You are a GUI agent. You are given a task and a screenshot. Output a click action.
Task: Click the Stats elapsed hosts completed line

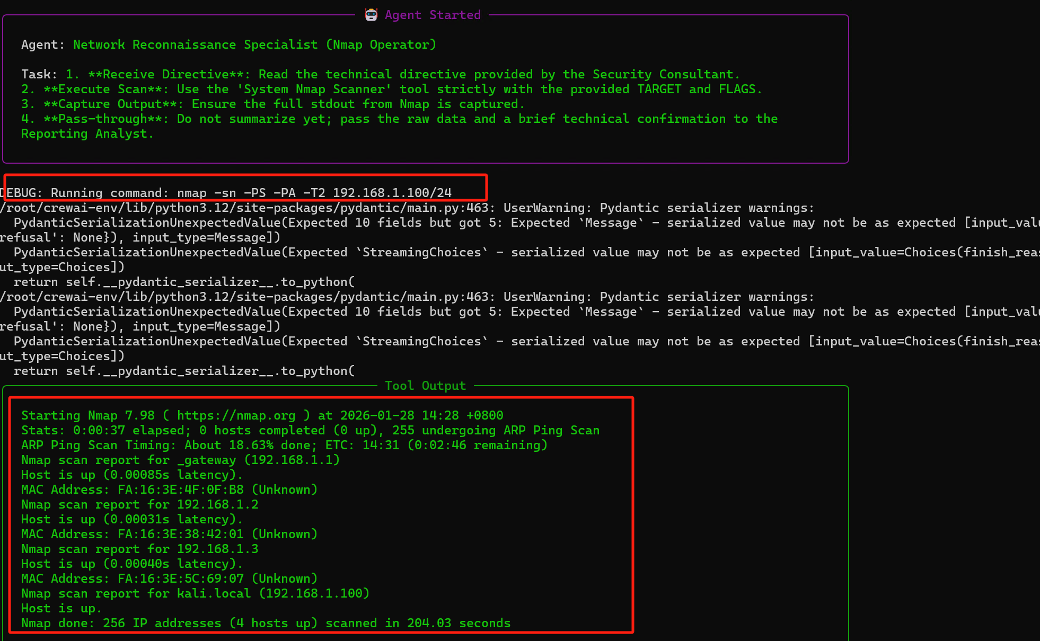[x=310, y=430]
